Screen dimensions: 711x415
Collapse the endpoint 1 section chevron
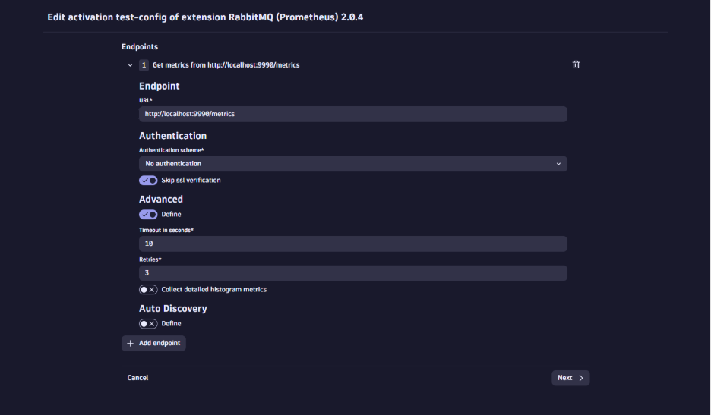[x=130, y=65]
